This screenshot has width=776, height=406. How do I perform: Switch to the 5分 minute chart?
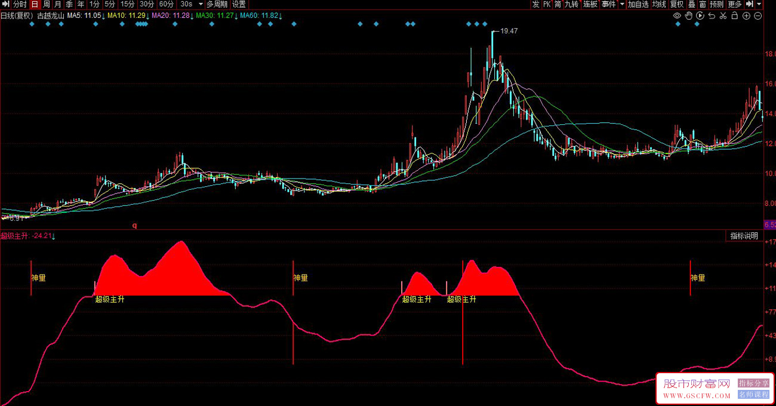click(110, 4)
